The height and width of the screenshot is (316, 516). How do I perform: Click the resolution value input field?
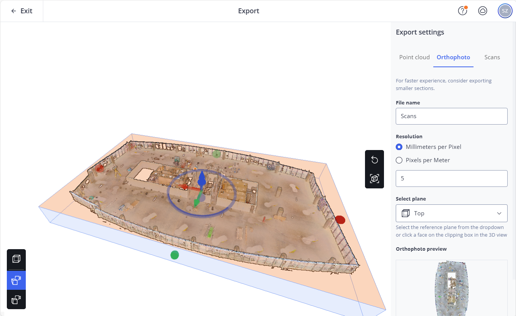click(451, 179)
